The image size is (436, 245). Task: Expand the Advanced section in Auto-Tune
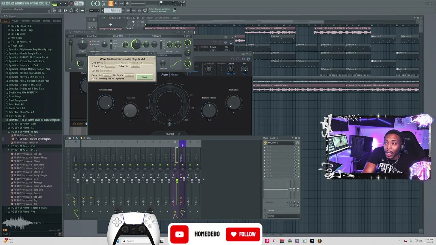click(x=170, y=134)
